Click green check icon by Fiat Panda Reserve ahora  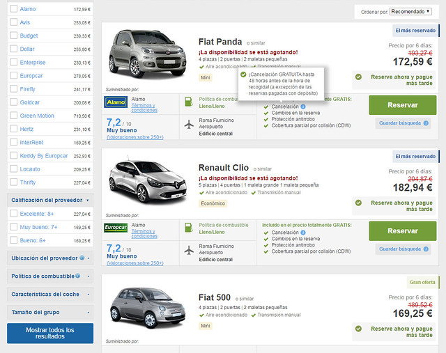pos(358,77)
